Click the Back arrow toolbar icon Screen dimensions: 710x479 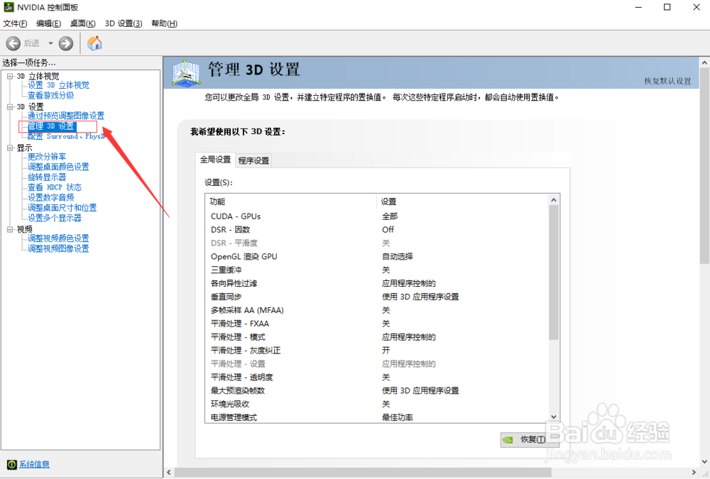point(13,43)
